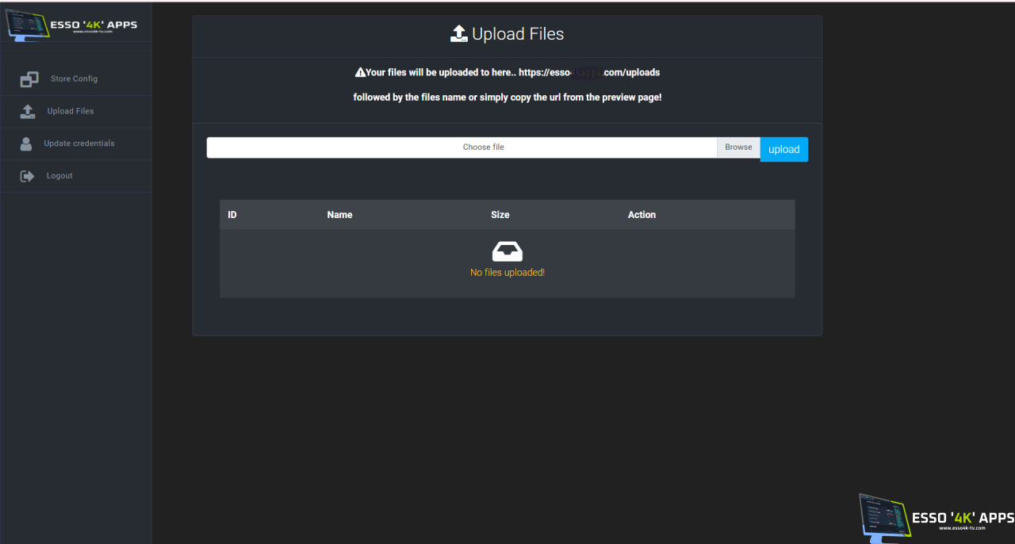
Task: Click the Logout arrow icon
Action: 28,176
